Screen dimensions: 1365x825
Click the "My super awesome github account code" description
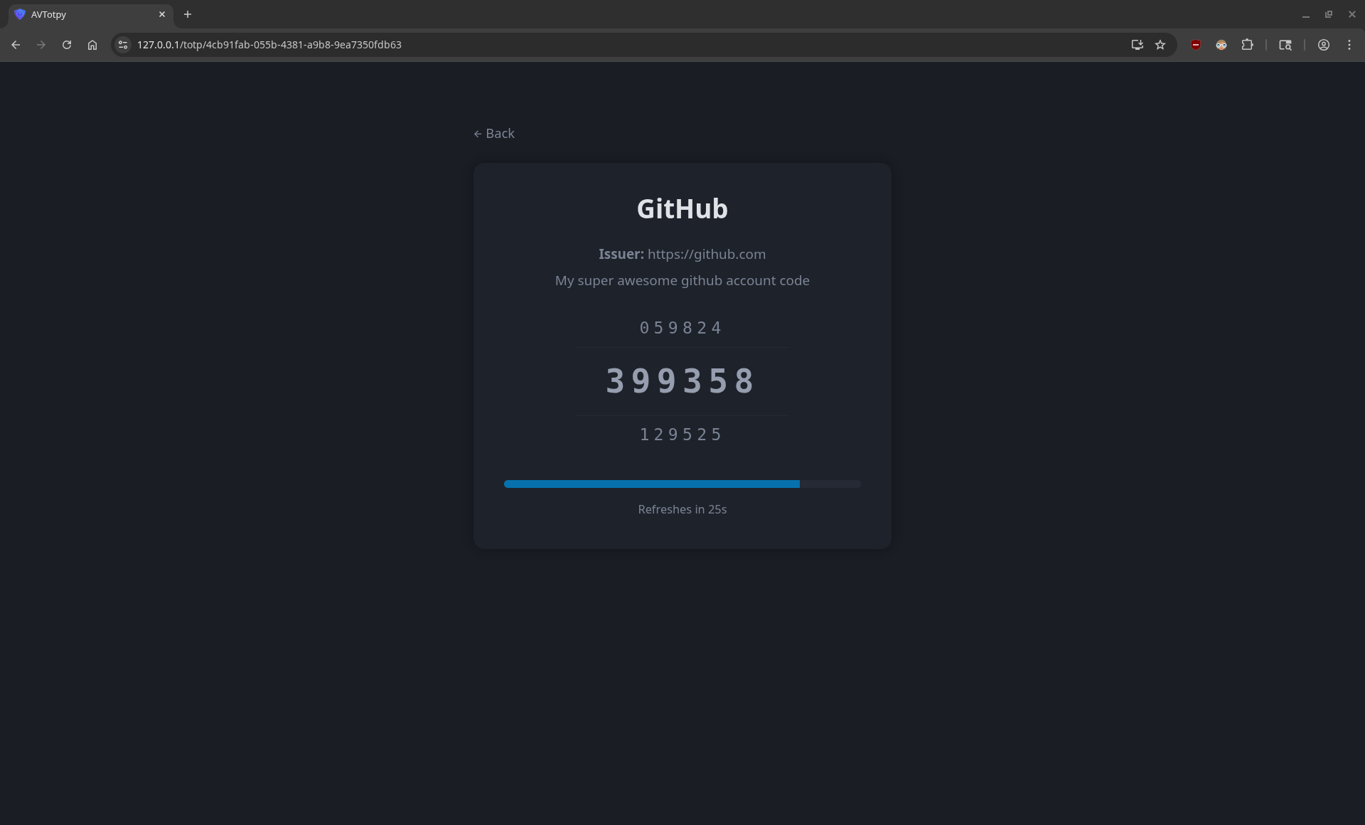(682, 281)
